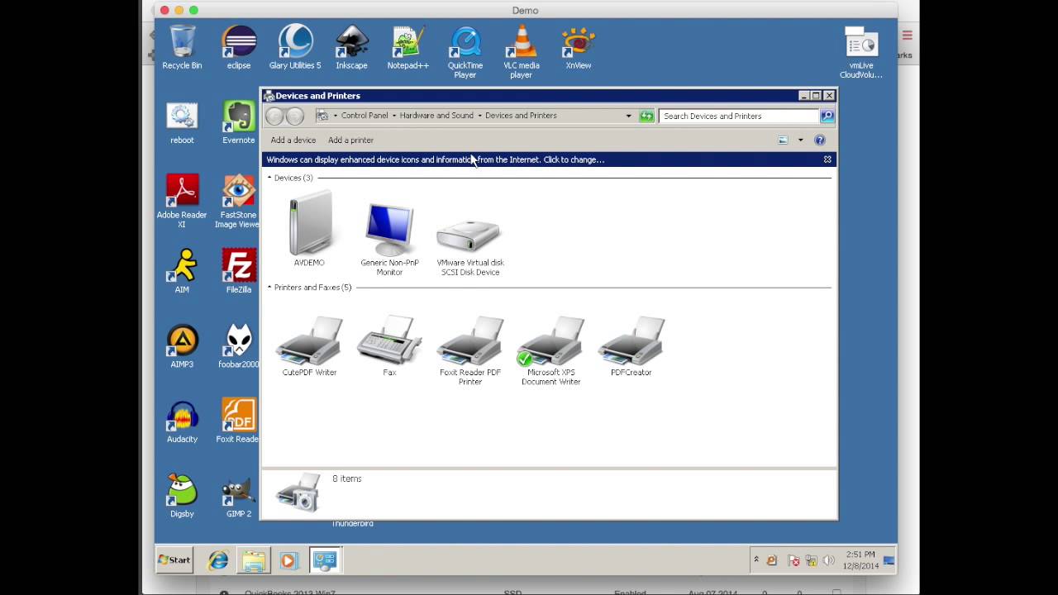Click the volume speaker tray icon

point(829,560)
